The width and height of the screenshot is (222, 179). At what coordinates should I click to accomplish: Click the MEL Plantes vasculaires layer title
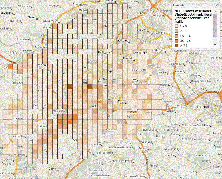pyautogui.click(x=193, y=16)
